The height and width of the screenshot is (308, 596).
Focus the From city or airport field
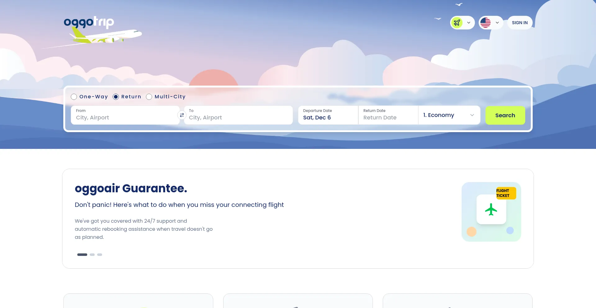click(125, 115)
